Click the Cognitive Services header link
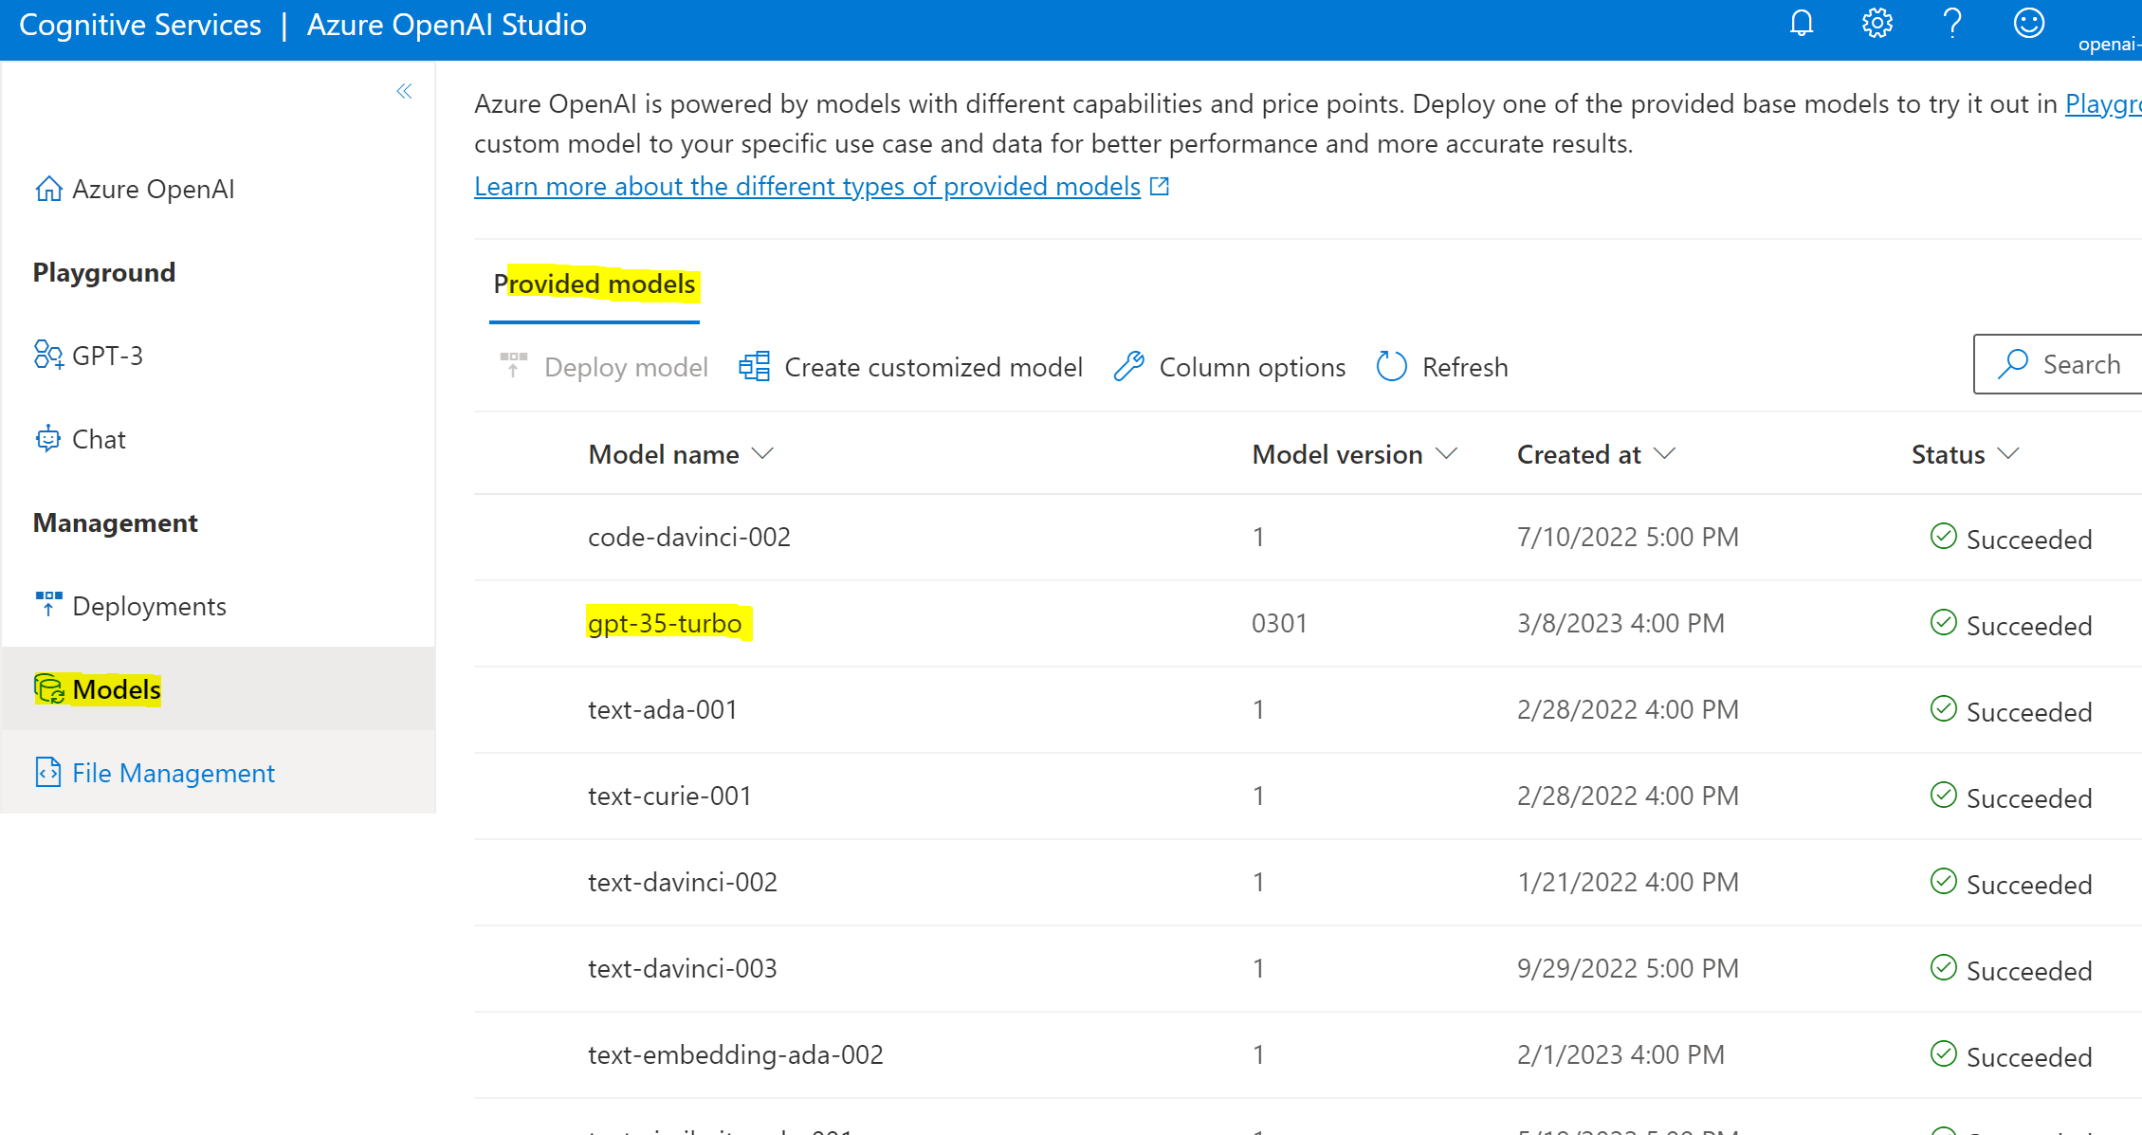Screen dimensions: 2142x1135 pos(140,25)
